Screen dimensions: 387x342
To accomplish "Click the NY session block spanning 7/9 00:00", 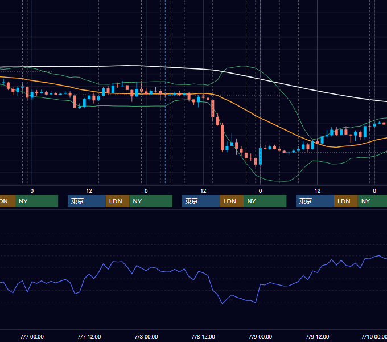I will [265, 201].
